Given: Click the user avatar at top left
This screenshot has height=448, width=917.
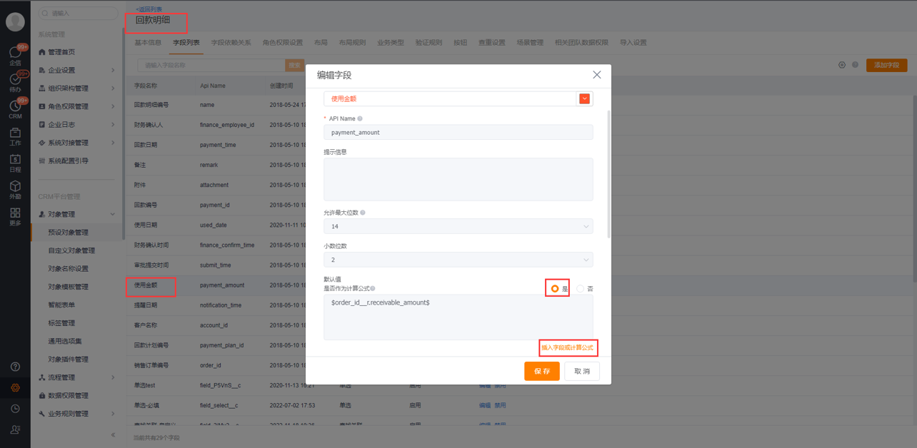Looking at the screenshot, I should point(15,22).
